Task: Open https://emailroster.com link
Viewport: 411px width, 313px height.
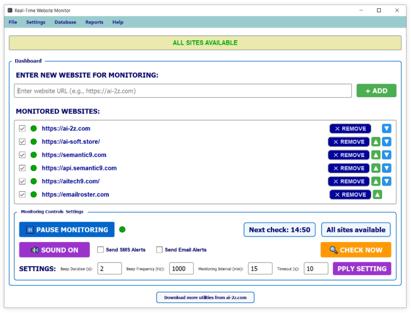Action: click(75, 195)
